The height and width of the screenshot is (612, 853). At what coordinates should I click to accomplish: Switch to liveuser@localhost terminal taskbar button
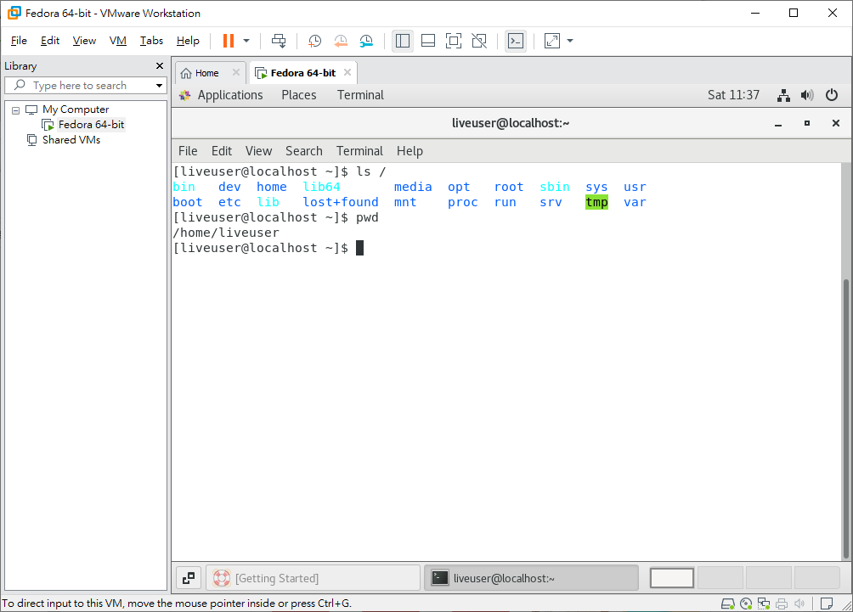[532, 578]
